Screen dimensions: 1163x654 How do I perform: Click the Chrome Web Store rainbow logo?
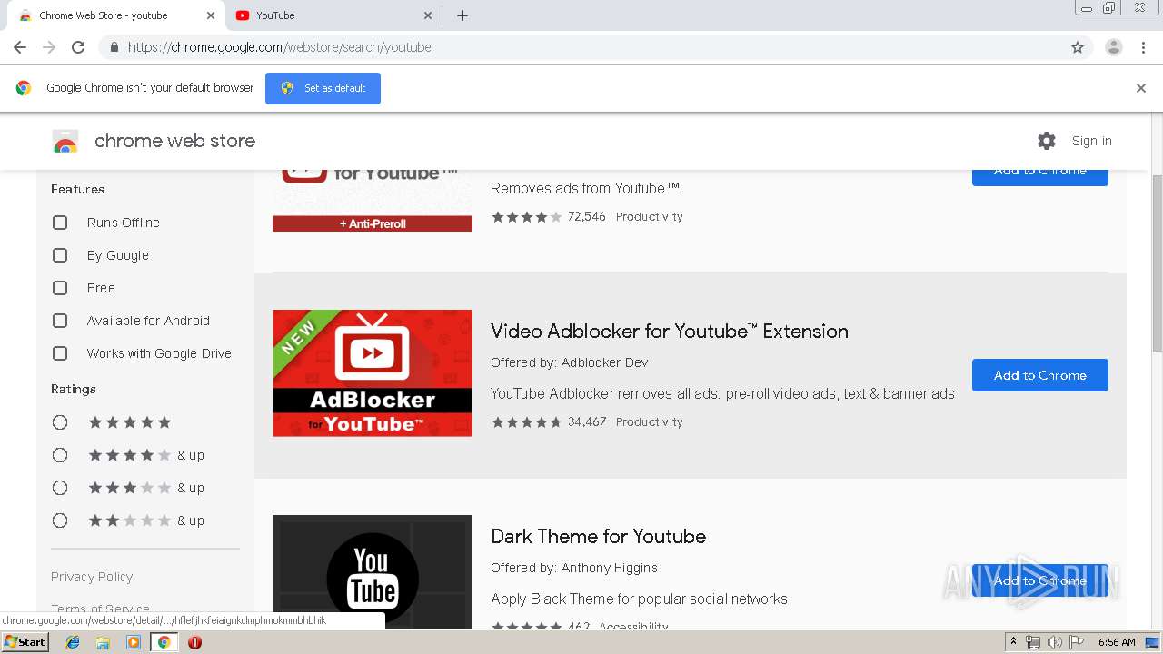[x=65, y=142]
